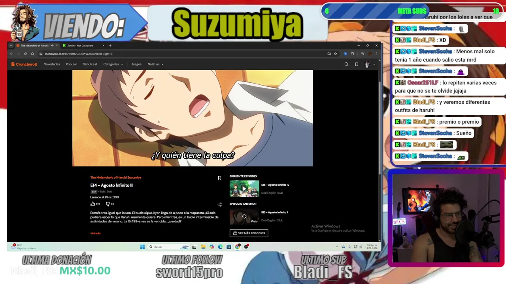Click the episode title E14 - Agosto Infinito III
The width and height of the screenshot is (506, 284).
[112, 185]
